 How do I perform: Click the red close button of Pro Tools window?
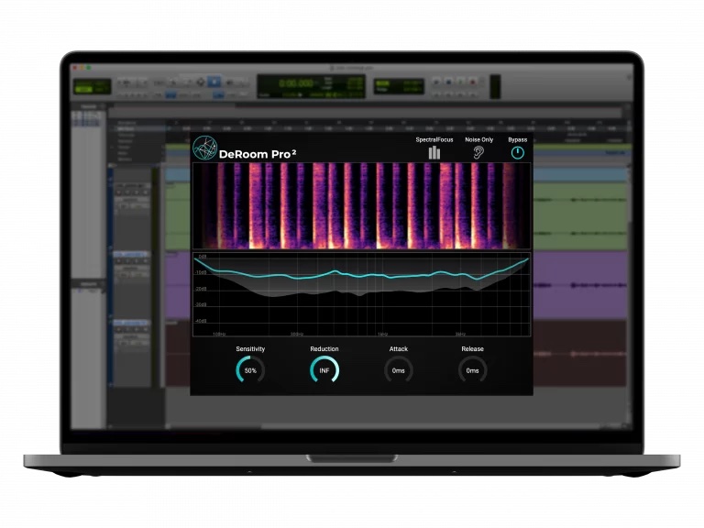(x=75, y=68)
